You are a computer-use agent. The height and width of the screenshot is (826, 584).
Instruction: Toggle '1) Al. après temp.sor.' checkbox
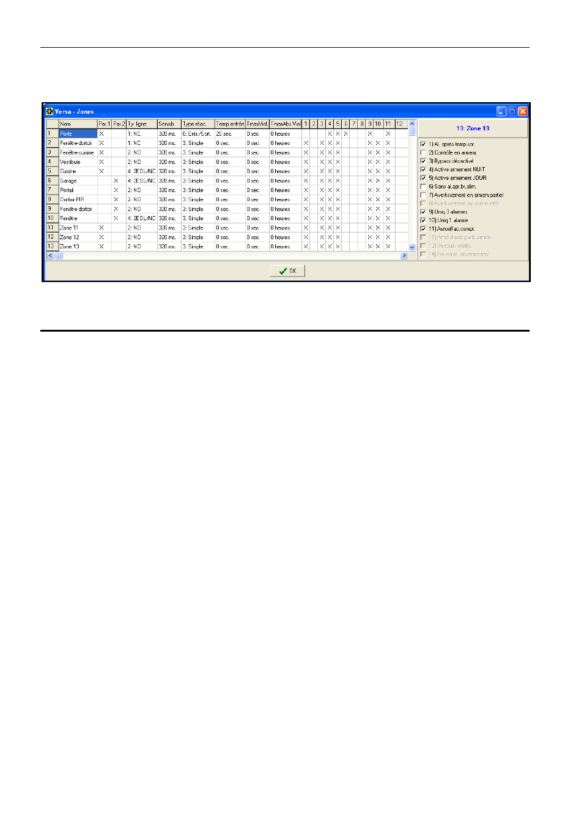(x=423, y=144)
